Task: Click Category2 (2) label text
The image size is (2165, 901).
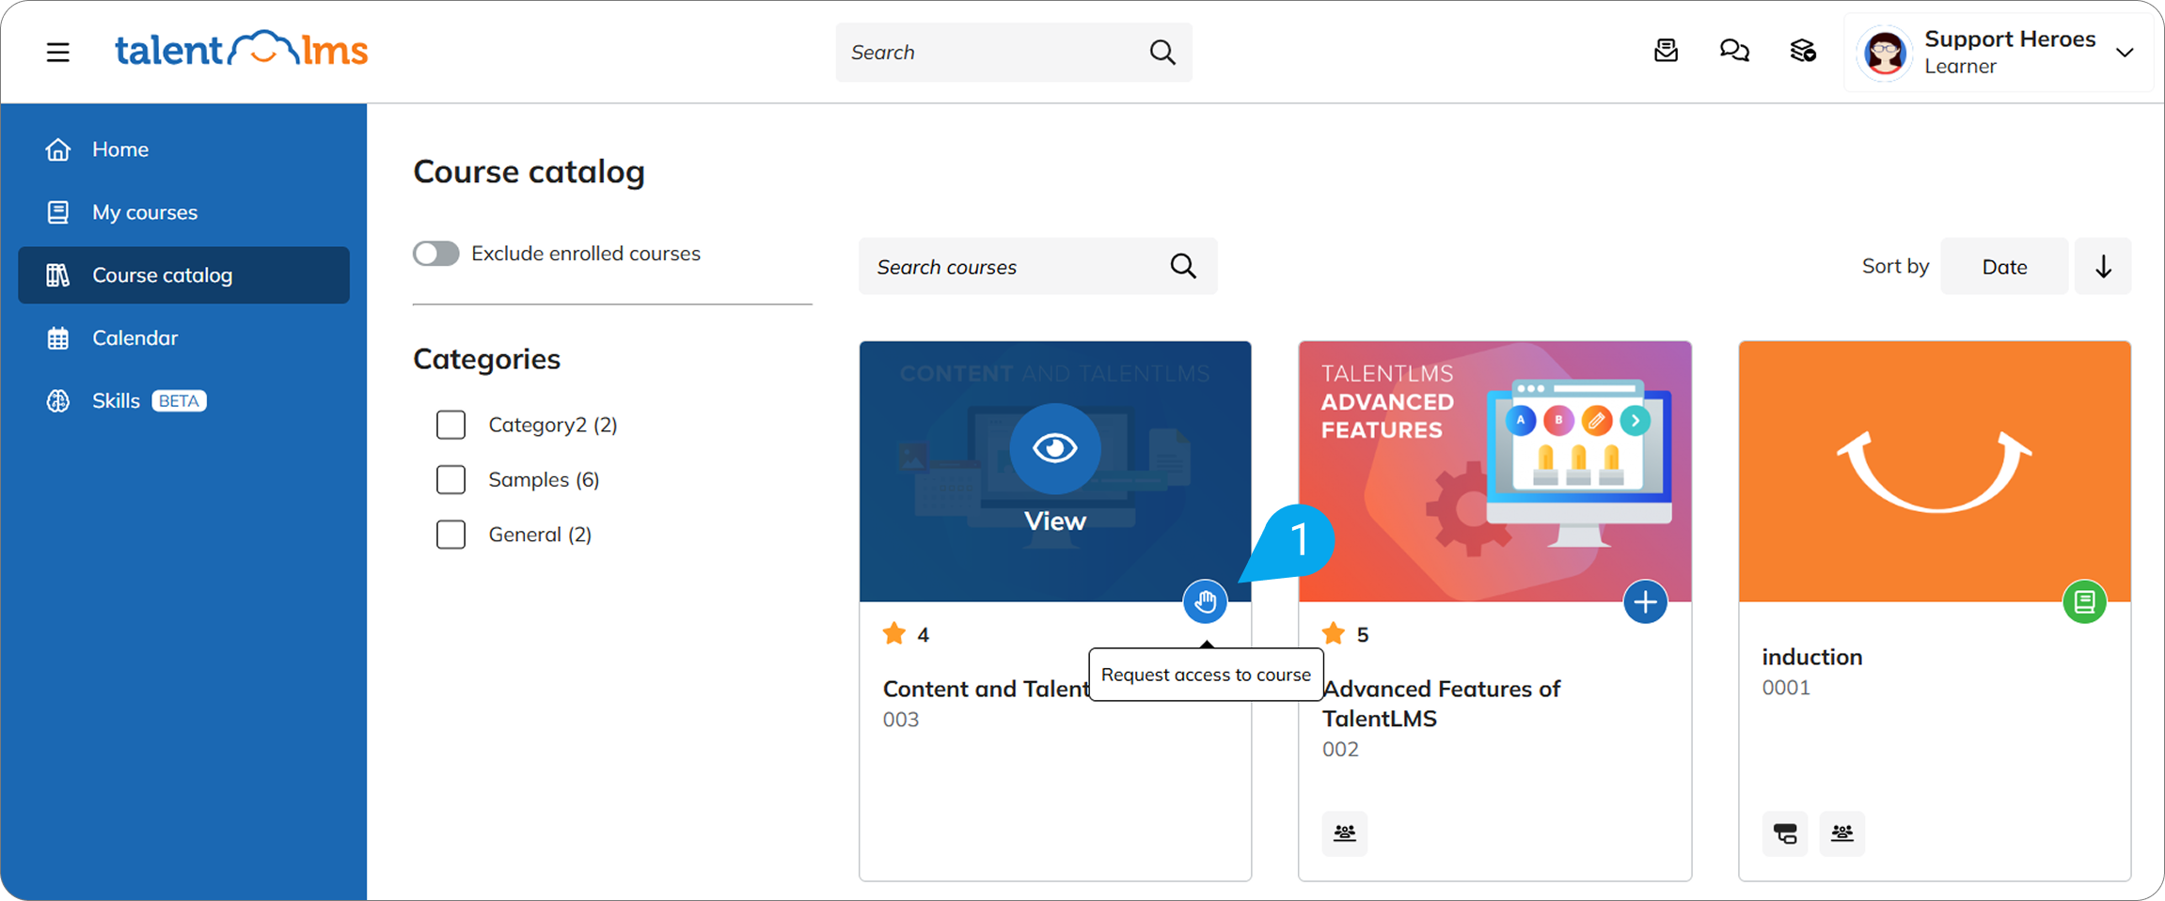Action: 553,425
